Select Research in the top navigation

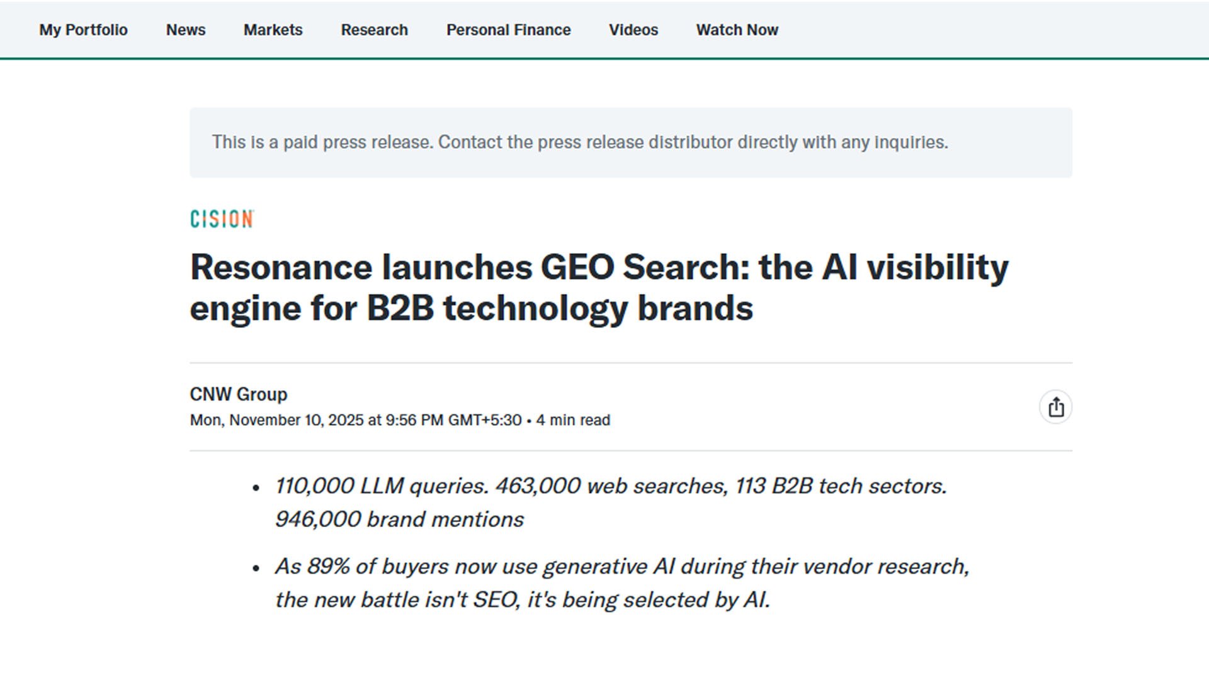point(374,30)
